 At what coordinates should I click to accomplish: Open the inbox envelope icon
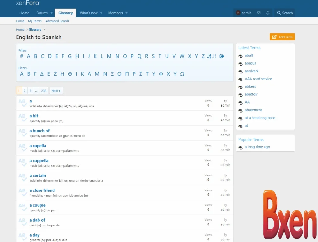(258, 13)
